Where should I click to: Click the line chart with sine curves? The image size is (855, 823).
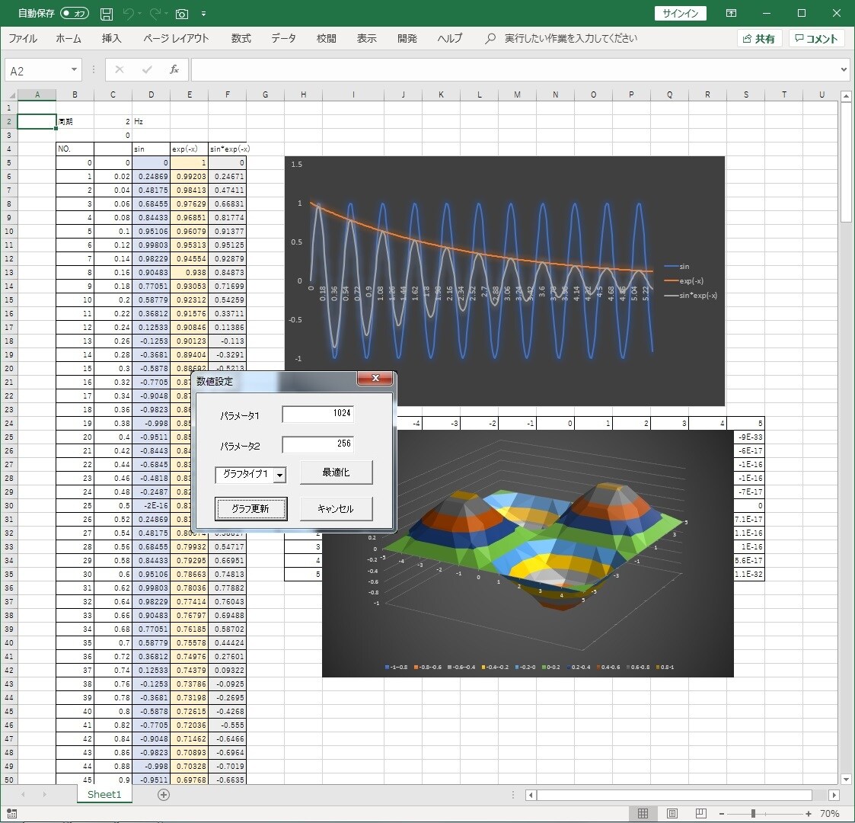504,281
